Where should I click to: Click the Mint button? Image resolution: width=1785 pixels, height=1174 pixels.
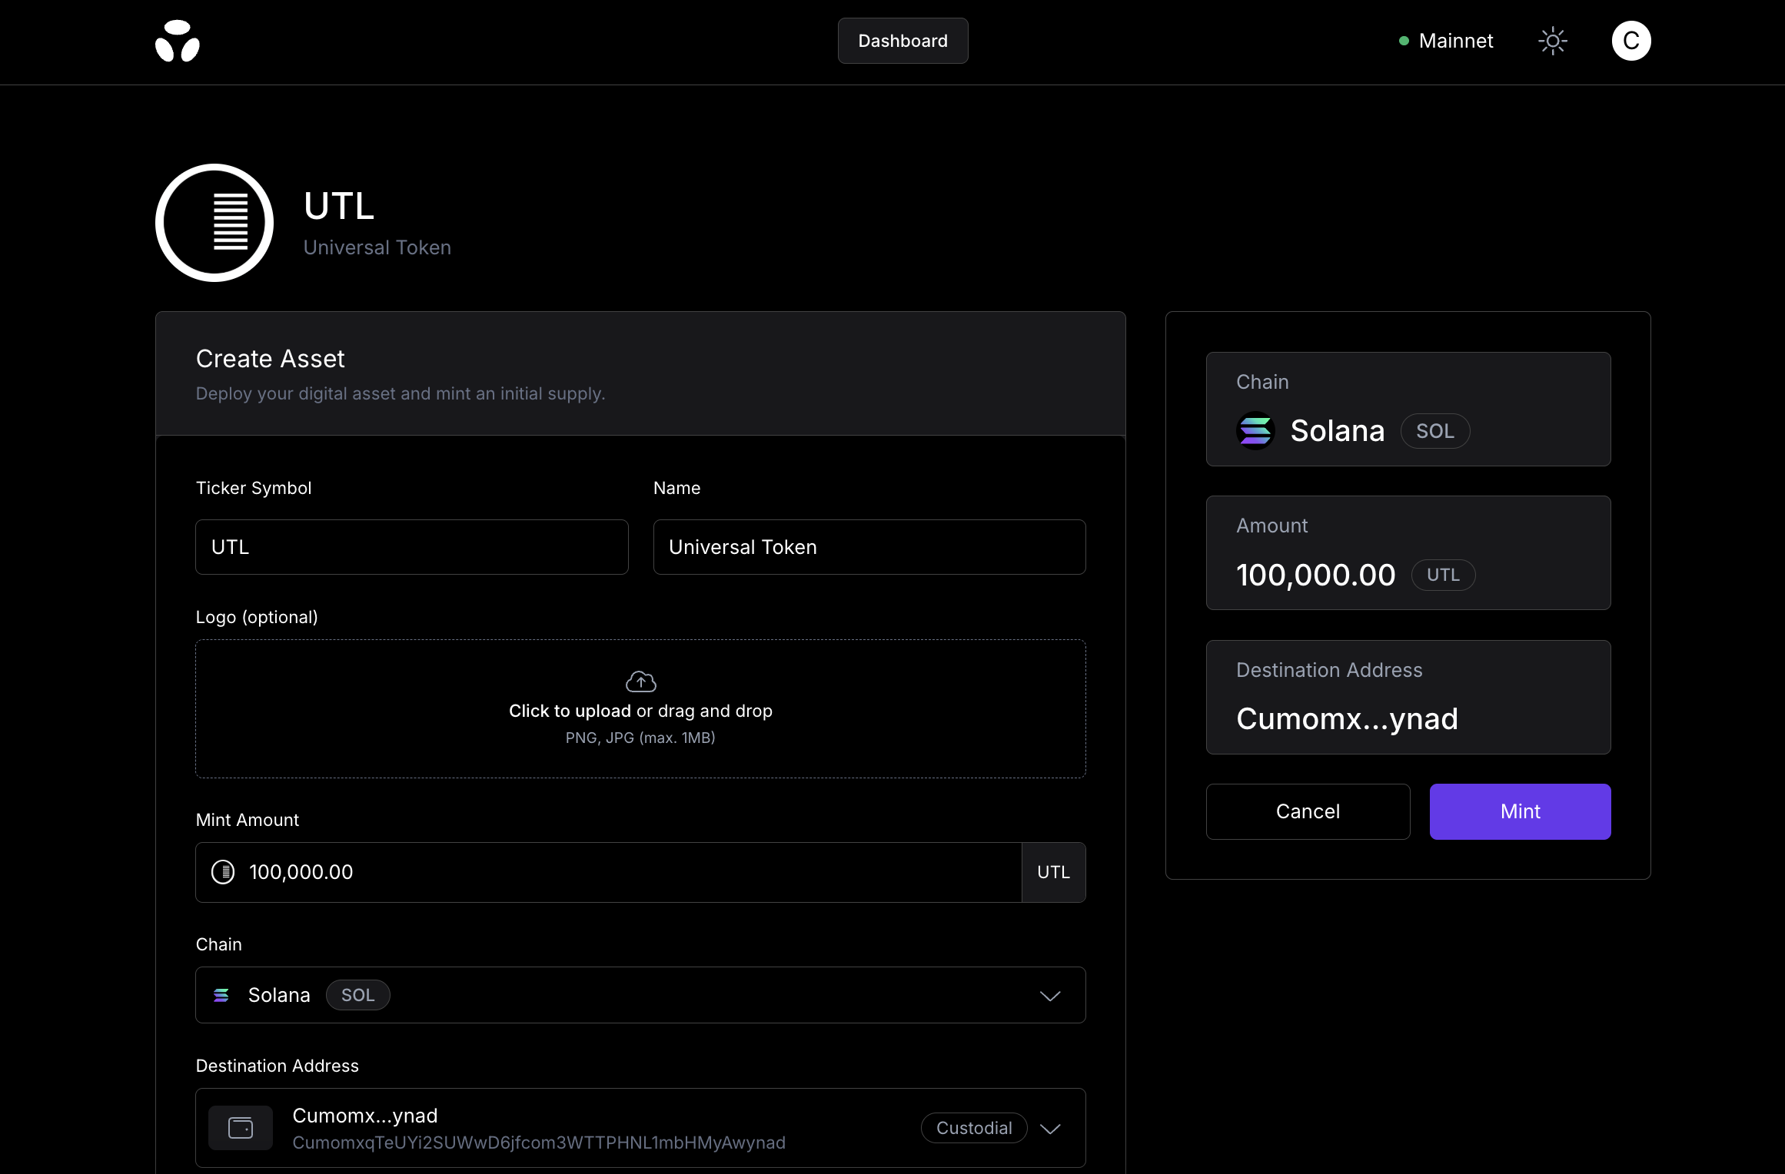pyautogui.click(x=1520, y=811)
